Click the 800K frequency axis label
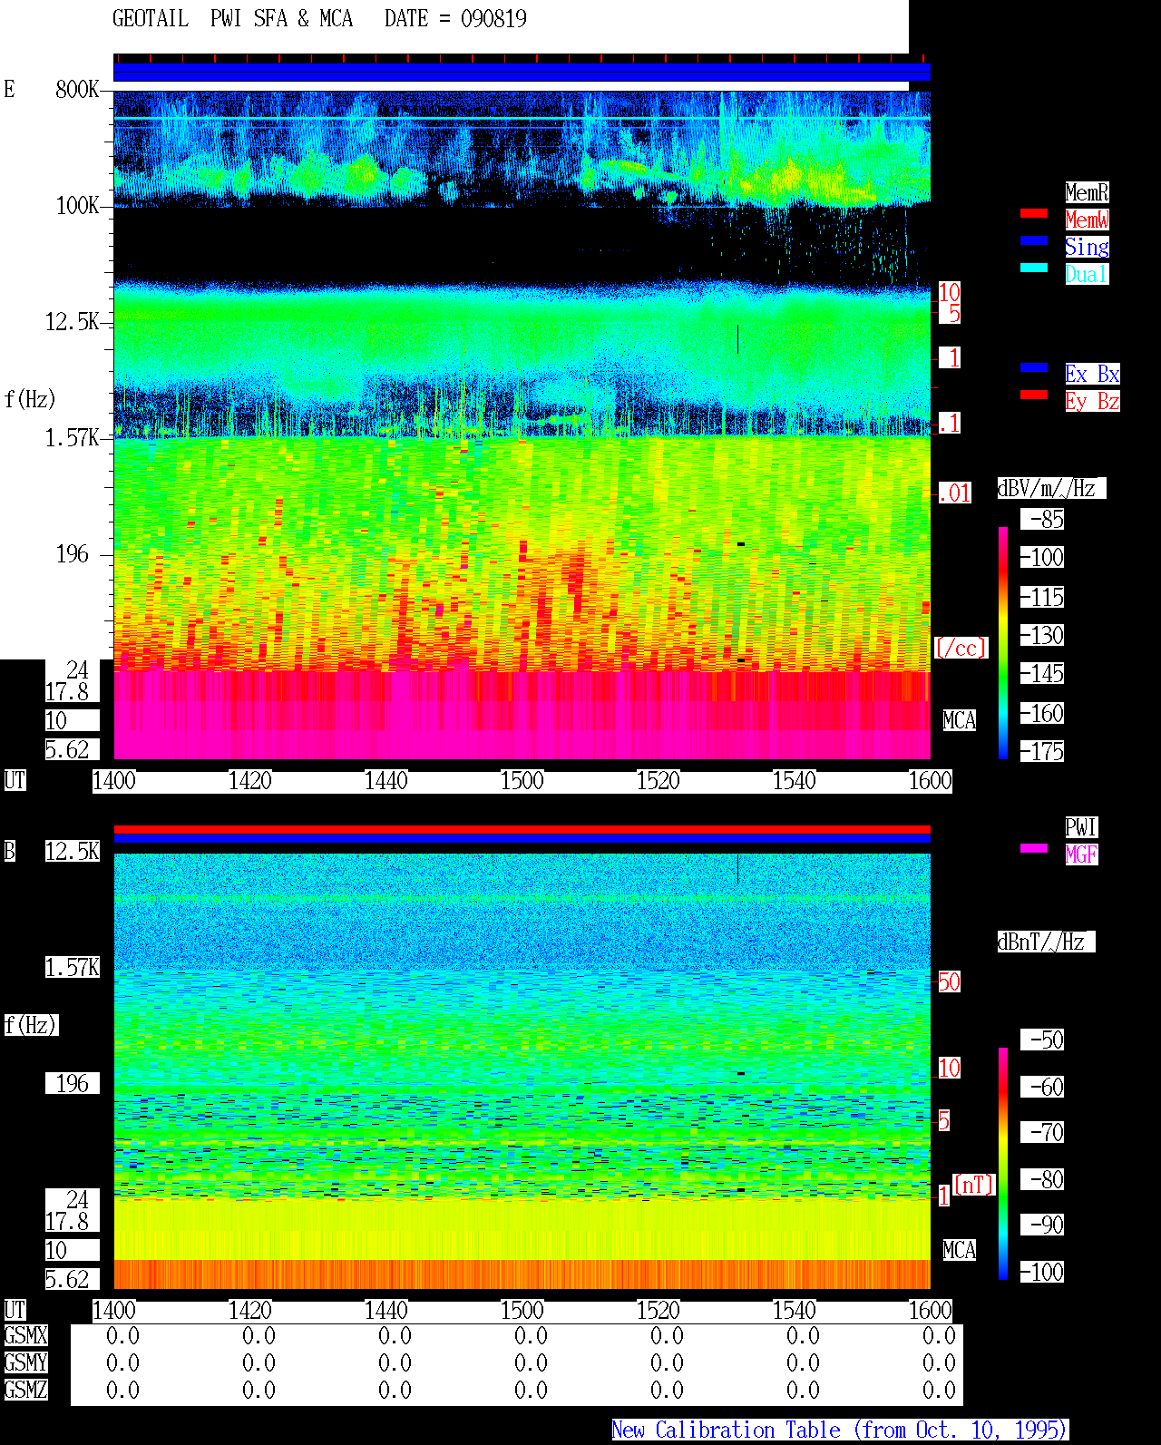 click(77, 90)
